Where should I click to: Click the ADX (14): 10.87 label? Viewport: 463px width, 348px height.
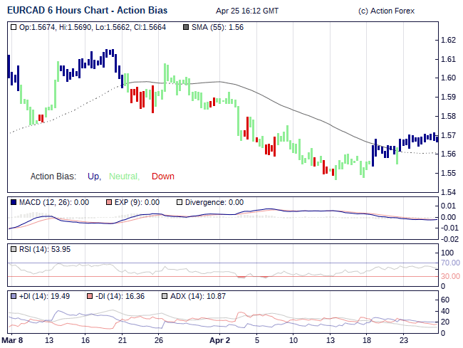[198, 296]
